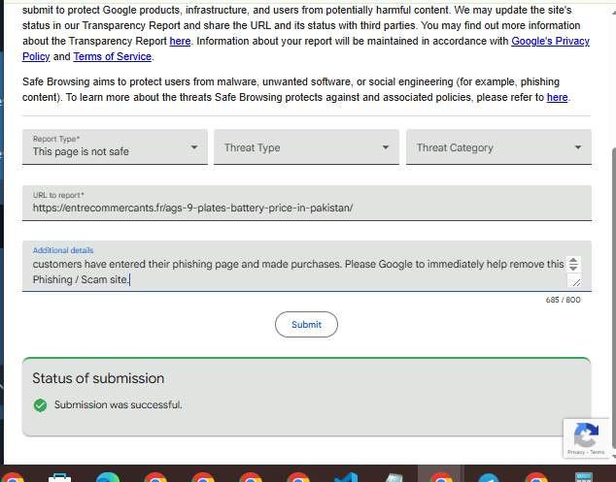Open Microsoft Store from the taskbar
Image resolution: width=616 pixels, height=482 pixels.
(59, 477)
